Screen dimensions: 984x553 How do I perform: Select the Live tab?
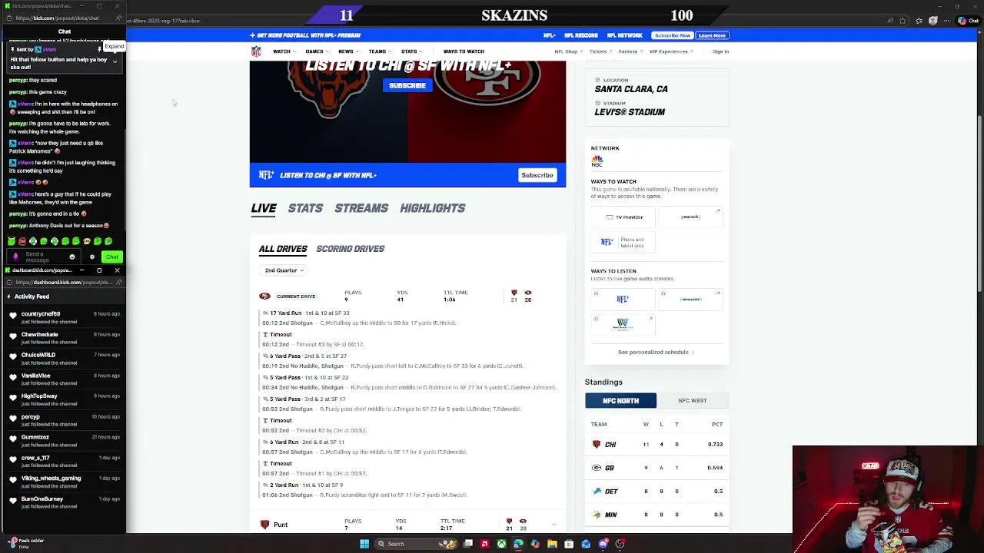pos(264,208)
